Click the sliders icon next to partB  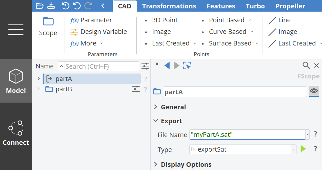[x=136, y=89]
